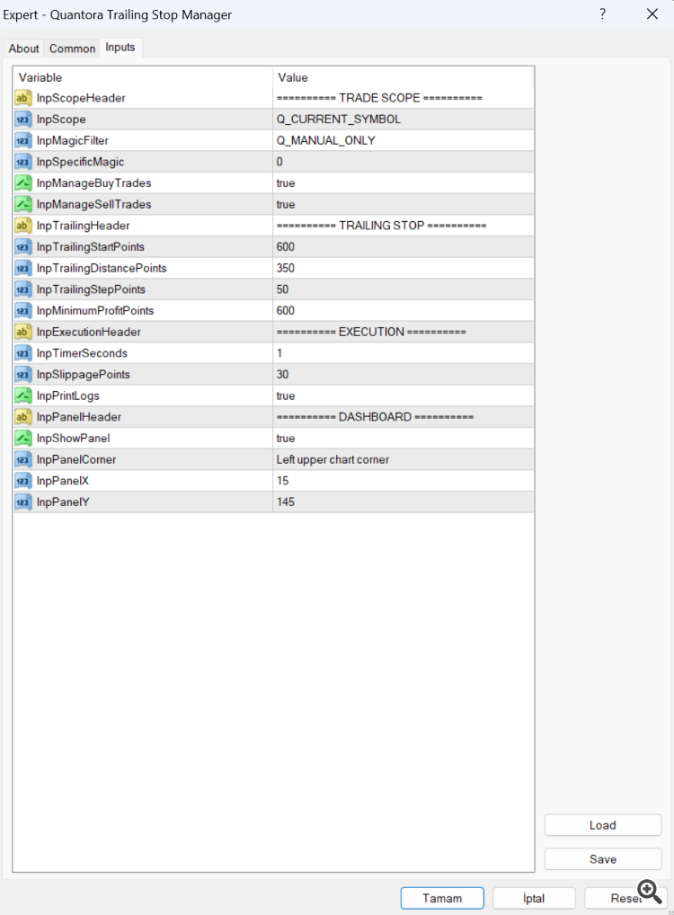The height and width of the screenshot is (915, 674).
Task: Click the Tamam confirm button
Action: [x=442, y=898]
